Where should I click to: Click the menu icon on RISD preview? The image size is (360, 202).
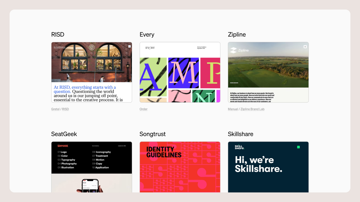click(129, 46)
